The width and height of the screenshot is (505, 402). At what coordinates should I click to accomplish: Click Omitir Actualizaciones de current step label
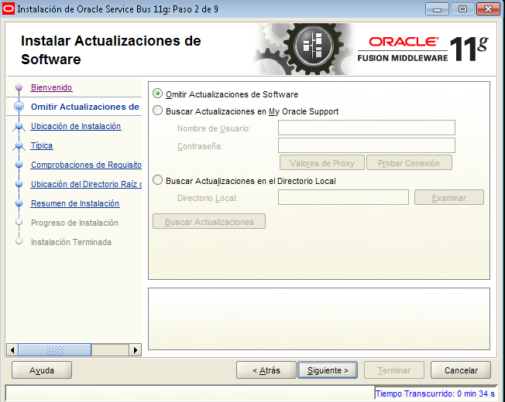coord(85,107)
